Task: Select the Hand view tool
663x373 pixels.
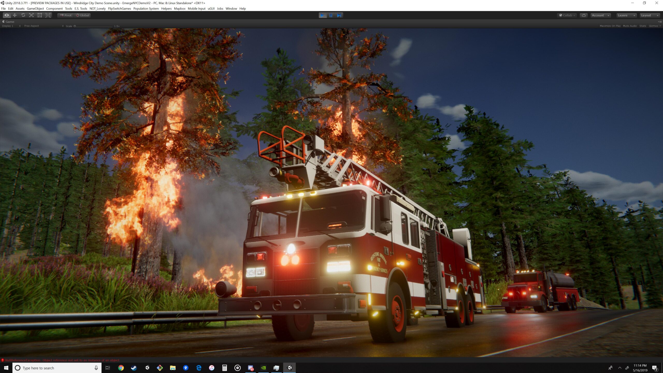Action: coord(6,15)
